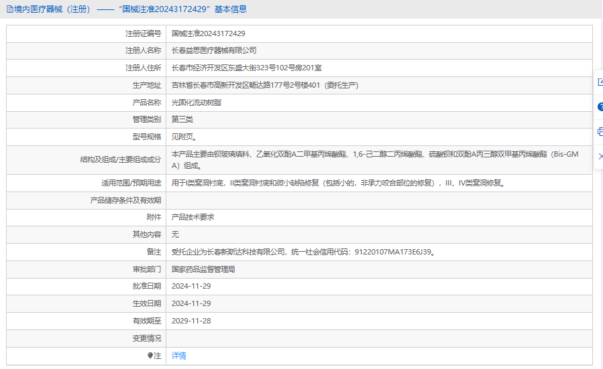
Task: Click the 生产地址 label
Action: [x=147, y=85]
